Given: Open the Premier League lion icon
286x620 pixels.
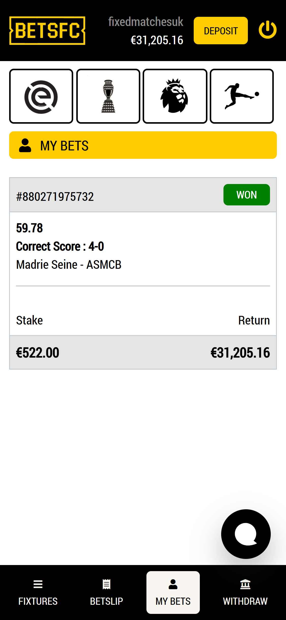Looking at the screenshot, I should 175,96.
